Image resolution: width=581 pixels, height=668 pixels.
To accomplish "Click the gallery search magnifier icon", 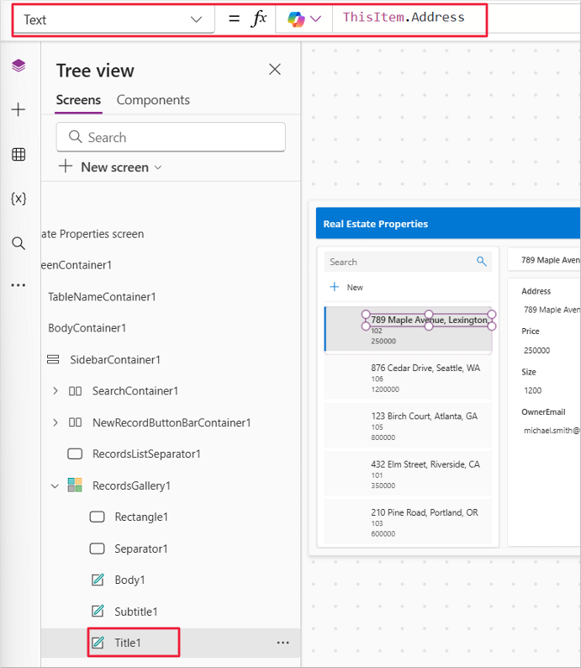I will 482,262.
